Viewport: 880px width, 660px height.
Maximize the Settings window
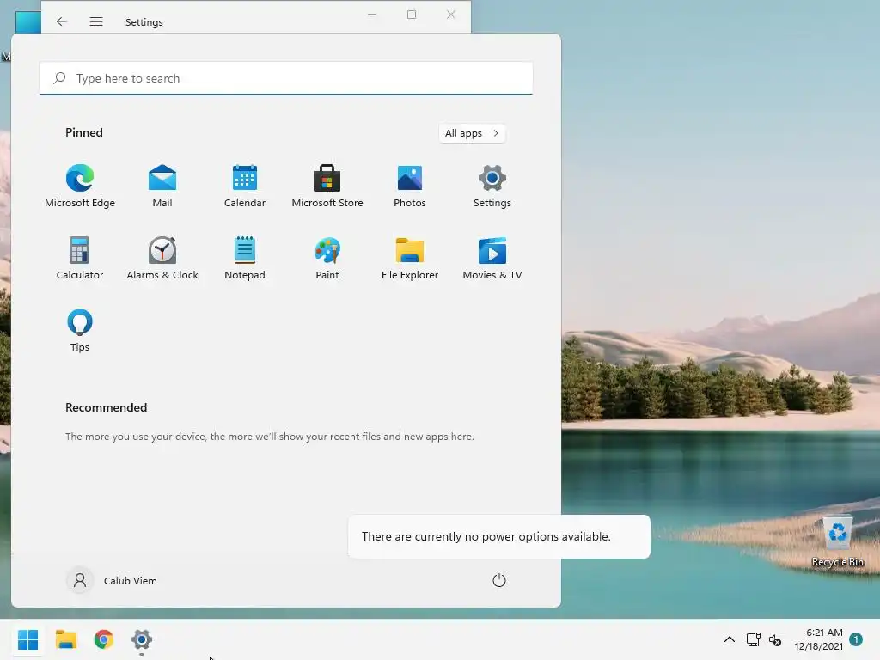coord(412,15)
